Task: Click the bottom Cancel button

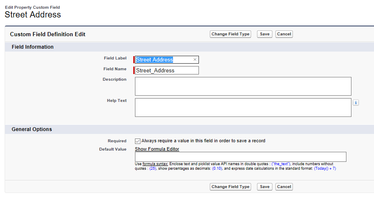Action: 284,187
